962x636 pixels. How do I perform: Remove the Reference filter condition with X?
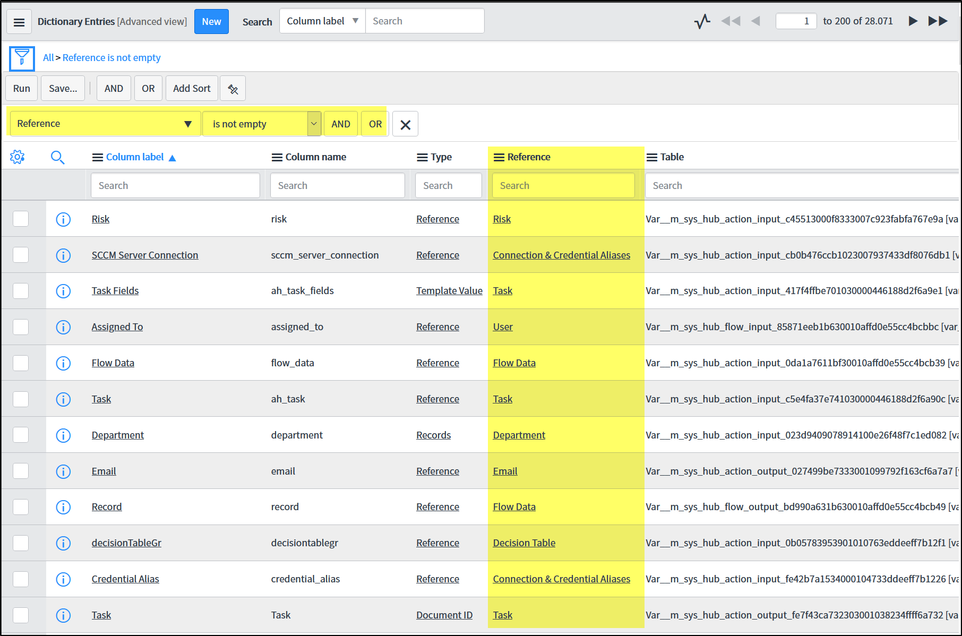pyautogui.click(x=405, y=124)
